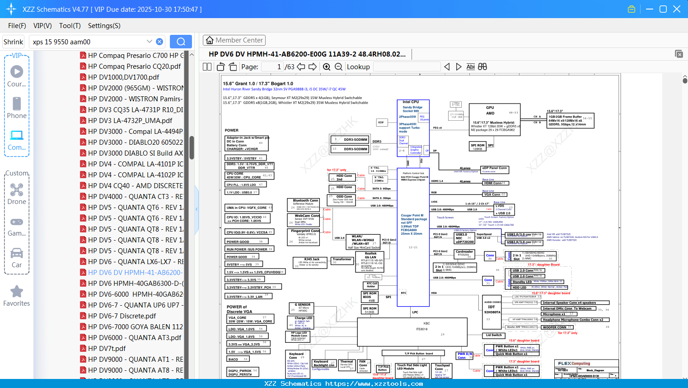The image size is (688, 388).
Task: Click the file list scroll-up arrow
Action: [x=192, y=55]
